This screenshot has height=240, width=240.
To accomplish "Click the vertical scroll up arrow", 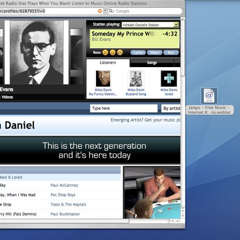I will pos(183,211).
